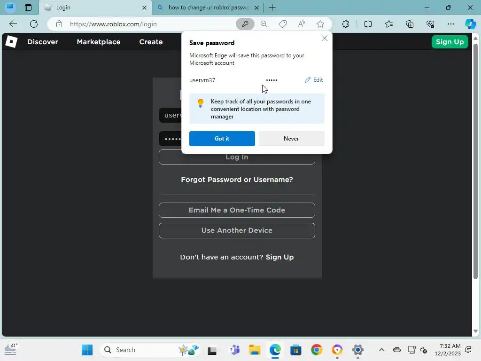Switch to how to change roblox password tab
This screenshot has width=481, height=361.
coord(208,8)
